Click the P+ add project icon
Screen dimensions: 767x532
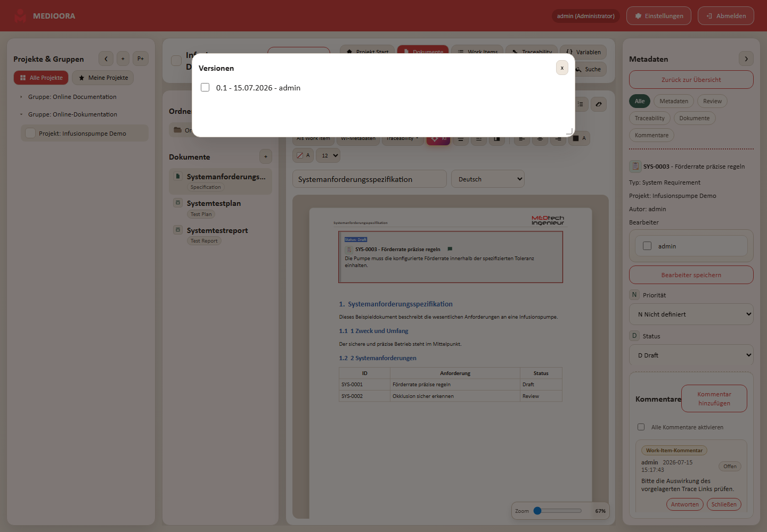point(141,59)
